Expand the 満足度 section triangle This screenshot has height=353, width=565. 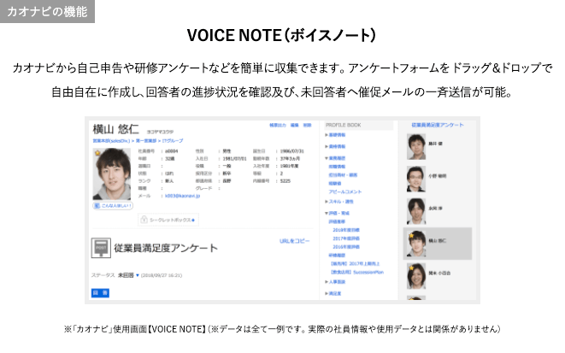click(x=327, y=293)
